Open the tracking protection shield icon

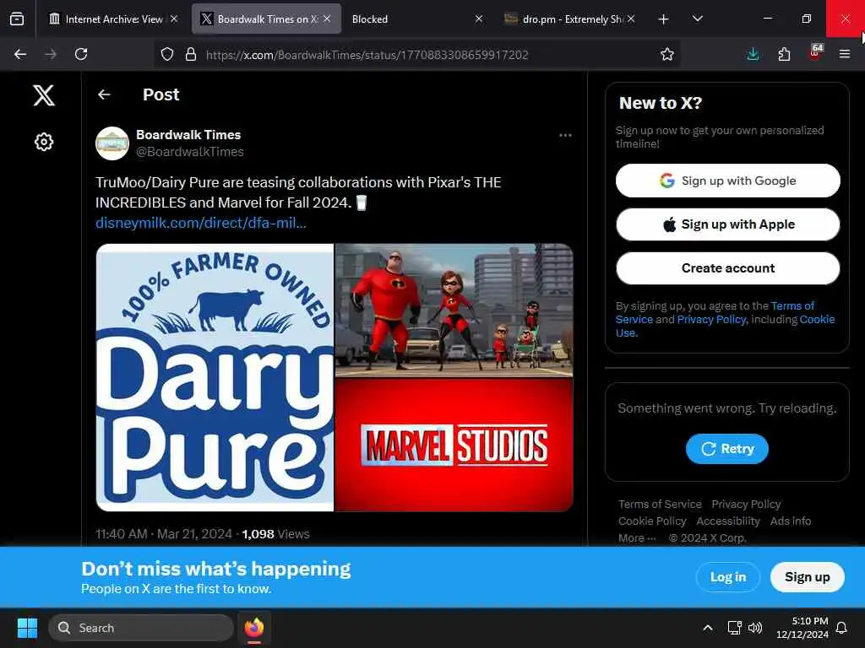point(167,54)
